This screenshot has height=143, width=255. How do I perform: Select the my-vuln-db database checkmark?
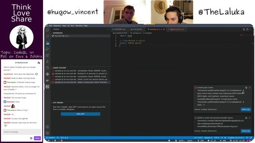tap(53, 36)
